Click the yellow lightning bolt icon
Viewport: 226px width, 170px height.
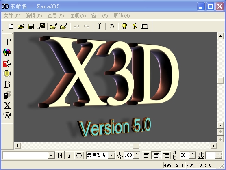pos(135,26)
